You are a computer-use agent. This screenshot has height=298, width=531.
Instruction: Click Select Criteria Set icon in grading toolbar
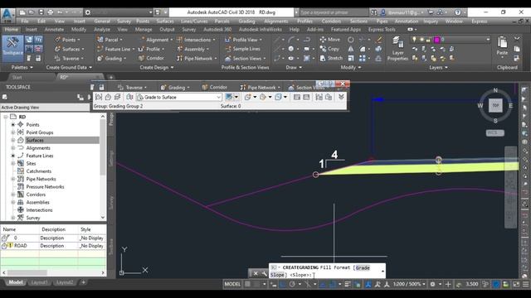tap(129, 98)
